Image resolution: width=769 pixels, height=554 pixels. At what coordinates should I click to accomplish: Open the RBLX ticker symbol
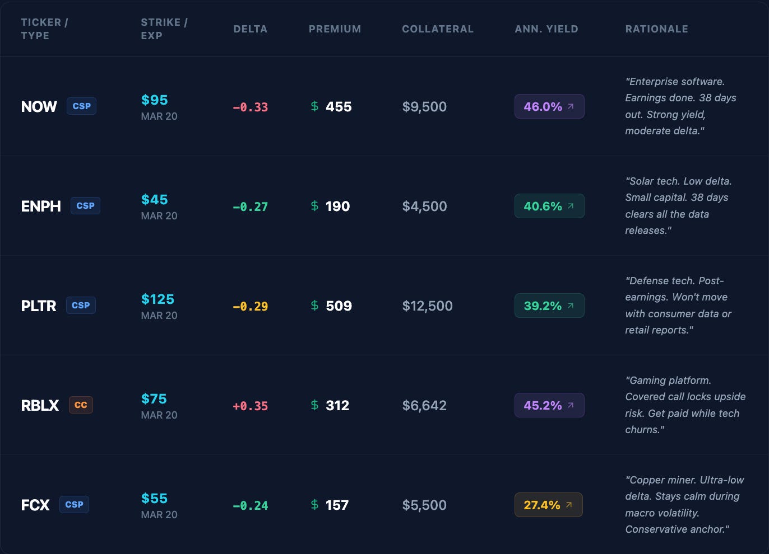click(x=40, y=405)
